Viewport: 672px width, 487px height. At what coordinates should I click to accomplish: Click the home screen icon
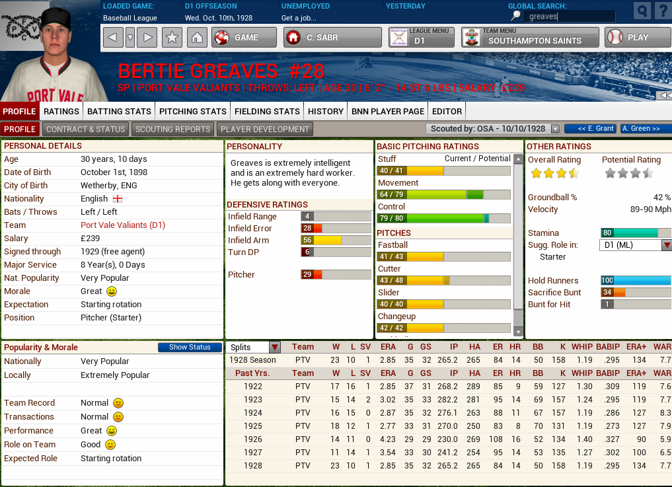click(x=198, y=38)
